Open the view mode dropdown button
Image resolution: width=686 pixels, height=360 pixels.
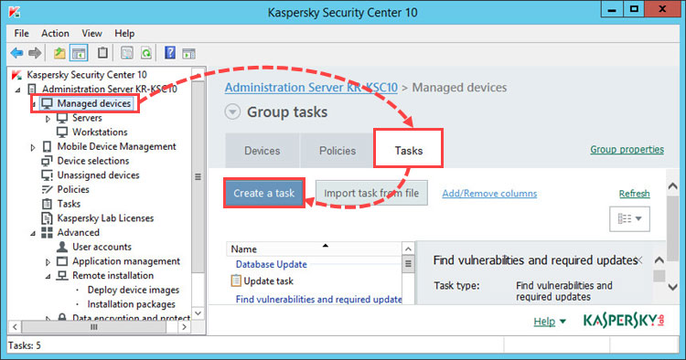pyautogui.click(x=629, y=218)
